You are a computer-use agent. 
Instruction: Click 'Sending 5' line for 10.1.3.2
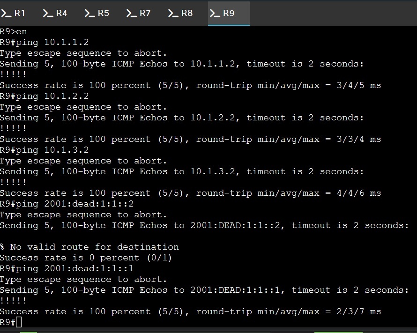tap(182, 171)
